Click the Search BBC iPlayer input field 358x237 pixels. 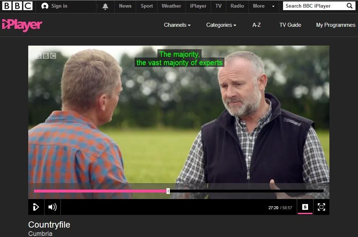pos(313,6)
